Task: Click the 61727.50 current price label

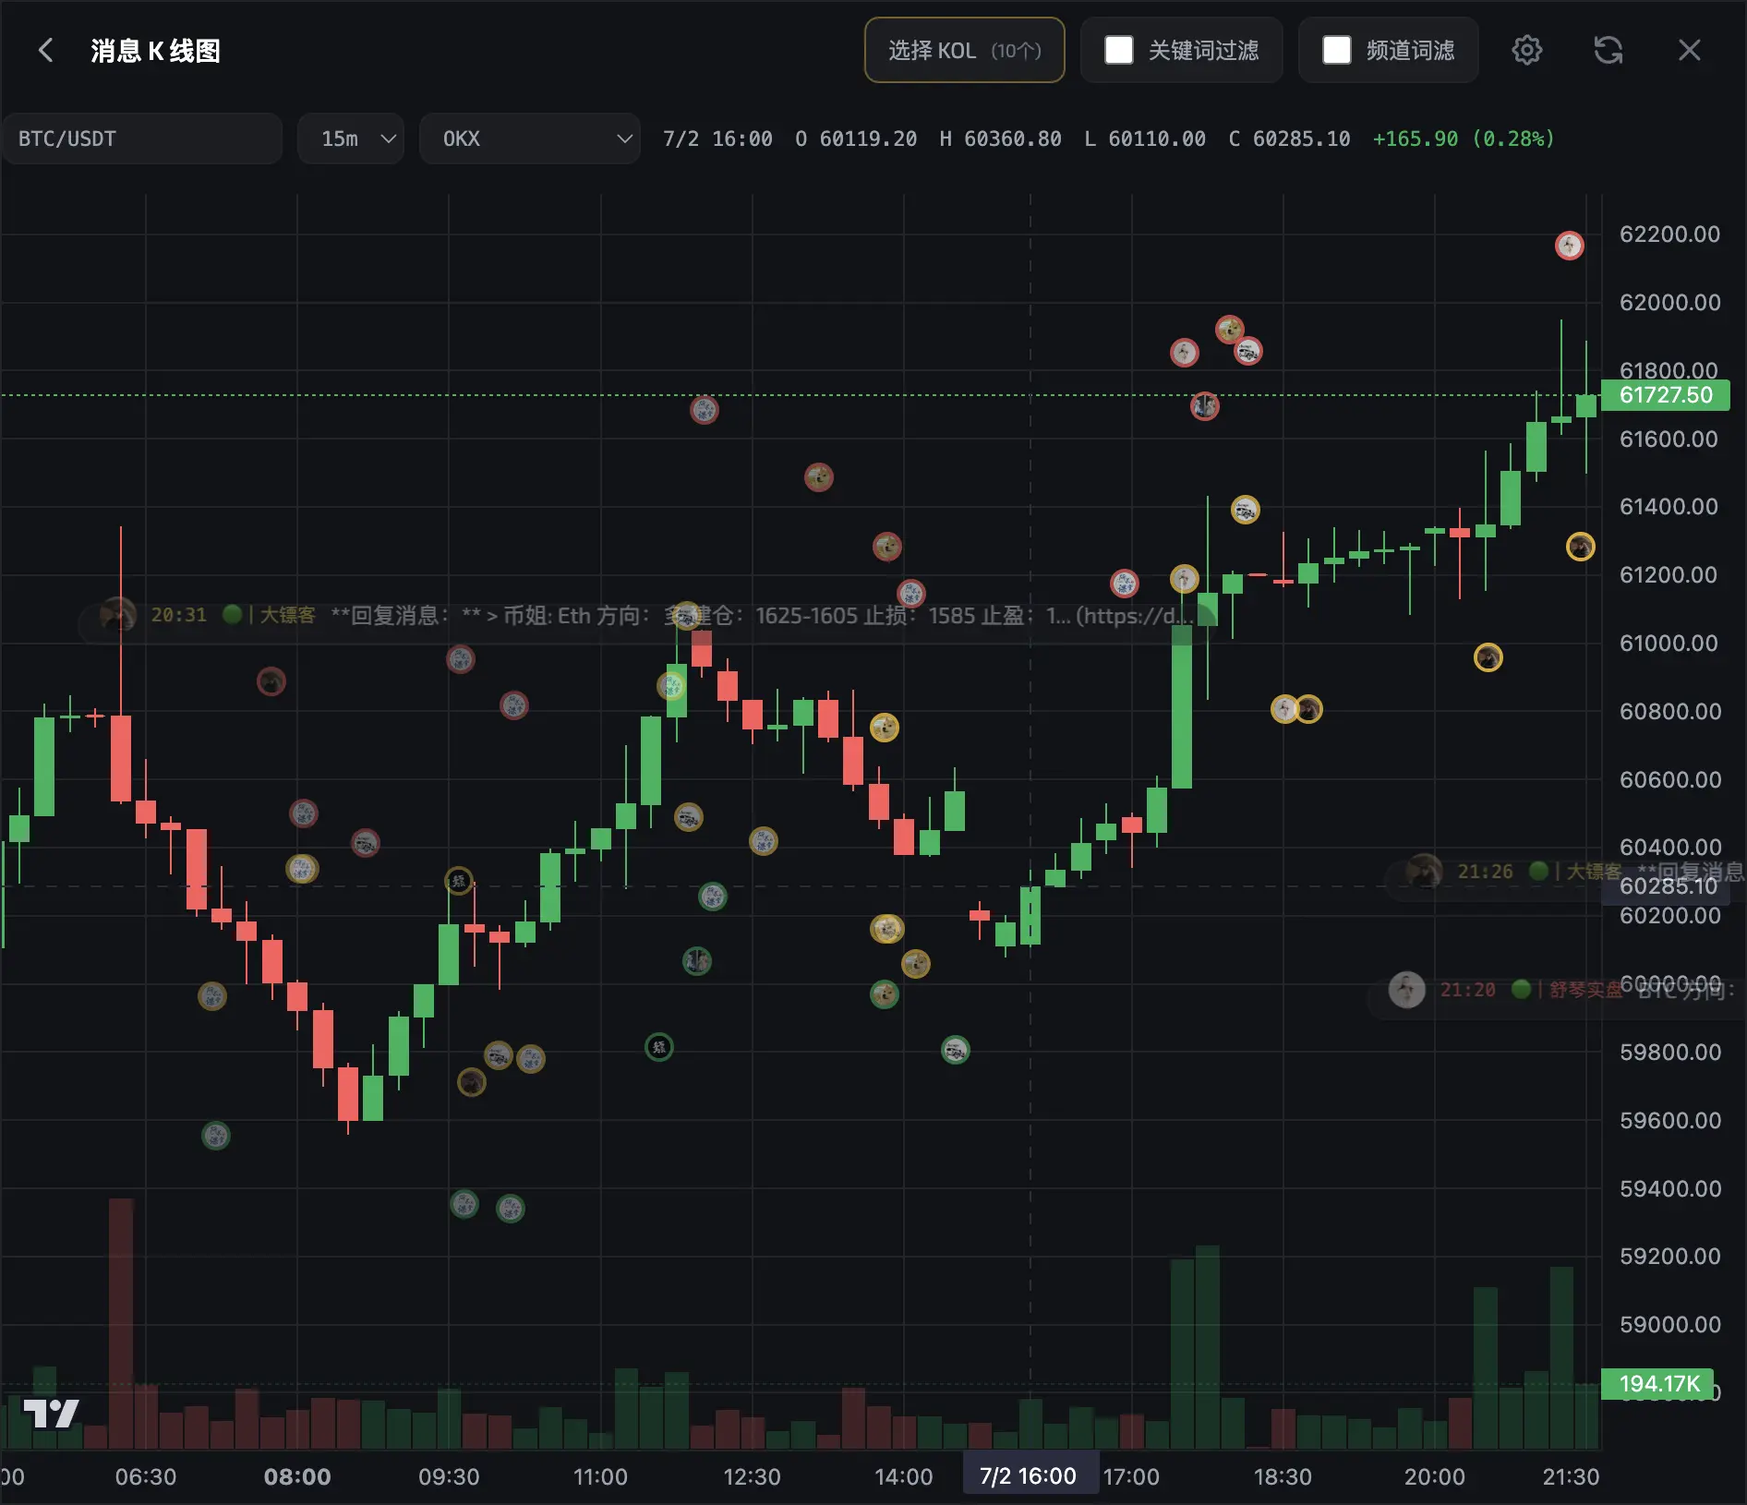Action: click(1666, 395)
